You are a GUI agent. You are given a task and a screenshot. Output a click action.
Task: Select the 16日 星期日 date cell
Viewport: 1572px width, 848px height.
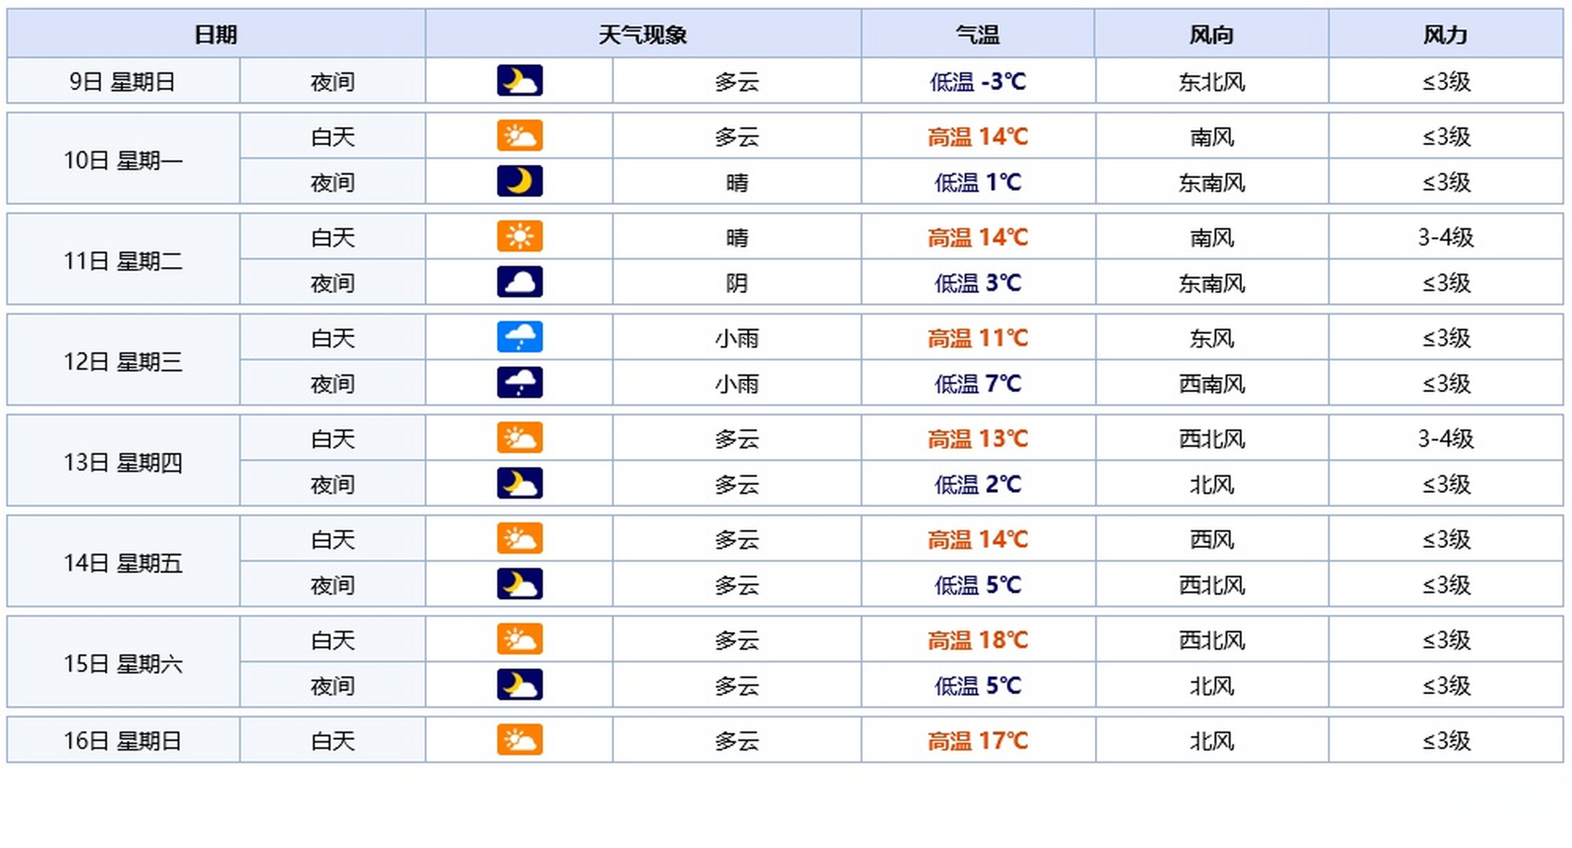click(x=123, y=740)
